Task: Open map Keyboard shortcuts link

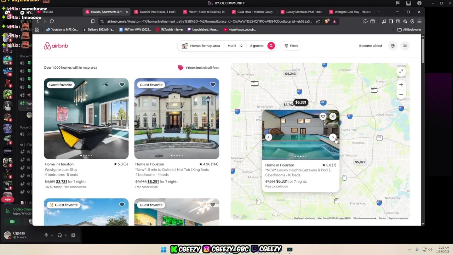Action: (304, 218)
